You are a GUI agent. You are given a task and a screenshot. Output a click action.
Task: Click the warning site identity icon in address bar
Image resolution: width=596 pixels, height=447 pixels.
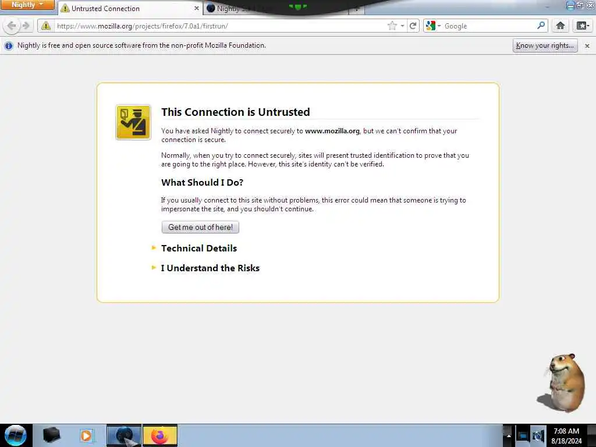(x=46, y=26)
